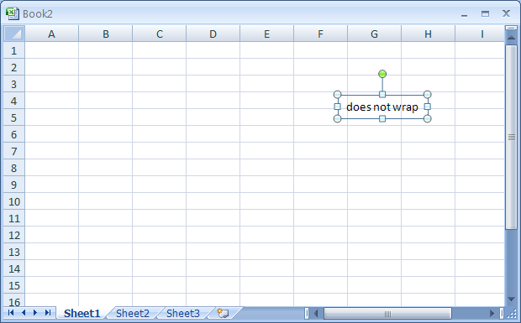Click the vertical scrollbar up arrow
The image size is (521, 323).
(x=512, y=39)
